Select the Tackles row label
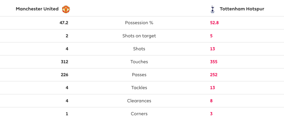Screen dimensions: 284x120 tap(139, 88)
